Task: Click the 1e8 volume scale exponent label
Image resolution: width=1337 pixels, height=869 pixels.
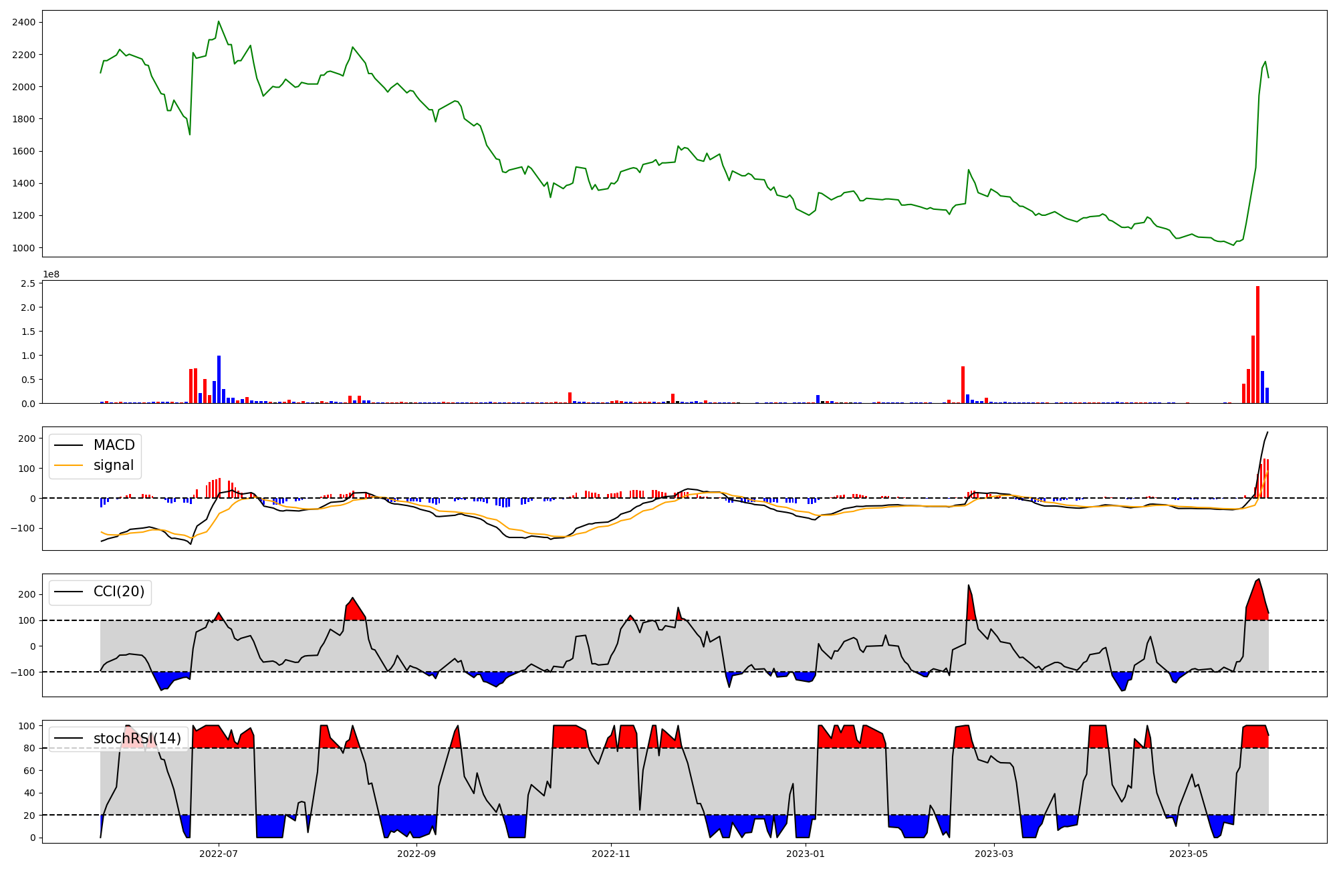Action: tap(51, 275)
